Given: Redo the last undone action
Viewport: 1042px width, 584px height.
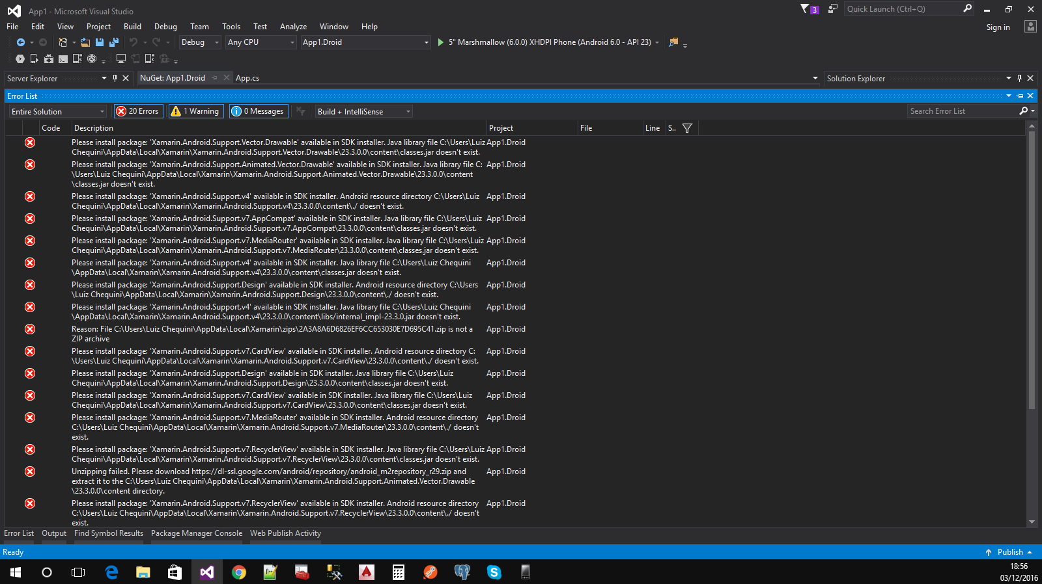Looking at the screenshot, I should pyautogui.click(x=156, y=42).
